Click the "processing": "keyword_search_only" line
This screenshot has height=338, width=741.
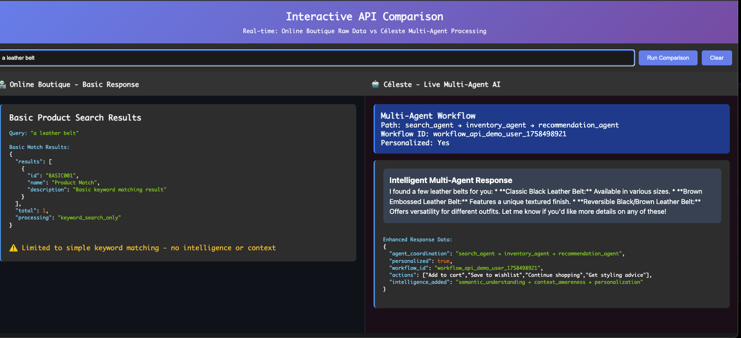point(68,218)
